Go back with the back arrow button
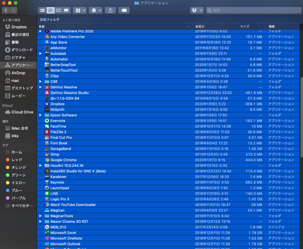The height and width of the screenshot is (249, 303). [6, 10]
